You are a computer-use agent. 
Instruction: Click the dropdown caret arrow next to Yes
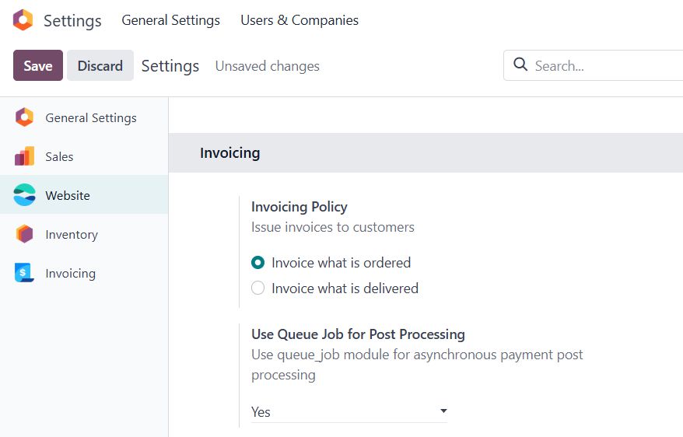click(x=443, y=411)
